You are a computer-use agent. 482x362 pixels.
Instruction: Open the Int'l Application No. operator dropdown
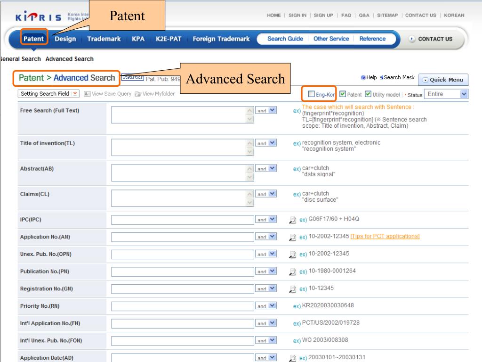point(266,323)
